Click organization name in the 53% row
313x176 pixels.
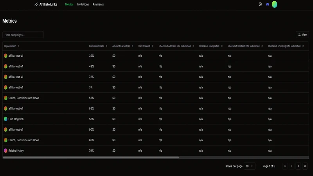click(24, 98)
